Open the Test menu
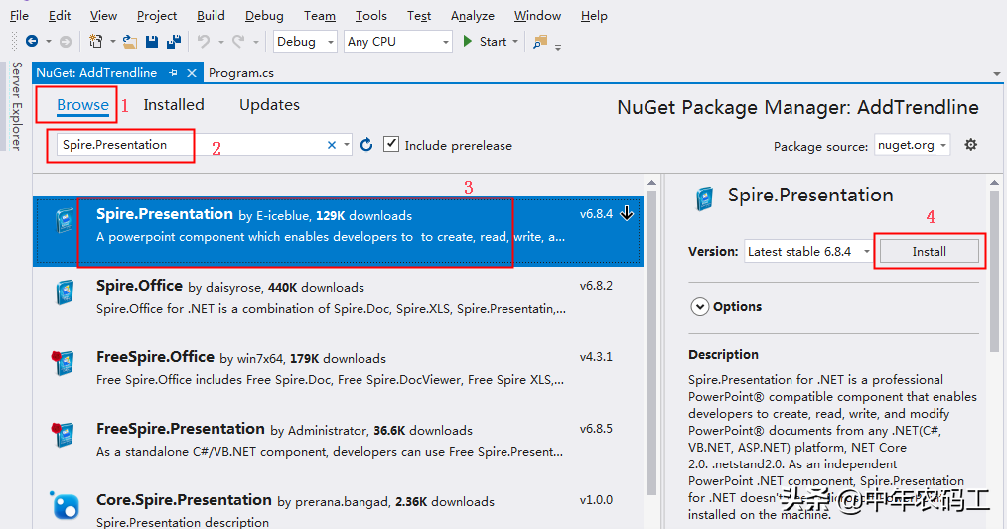The height and width of the screenshot is (529, 1007). [x=419, y=16]
